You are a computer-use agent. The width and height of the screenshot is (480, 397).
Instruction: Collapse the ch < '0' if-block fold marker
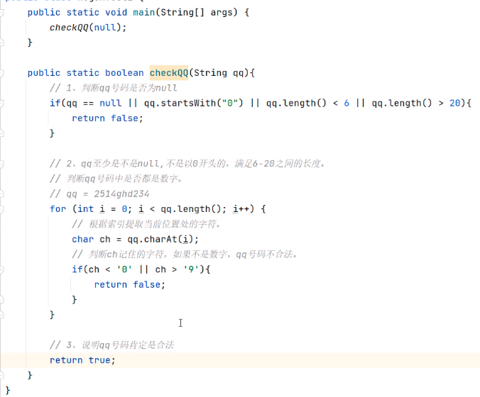[1, 269]
